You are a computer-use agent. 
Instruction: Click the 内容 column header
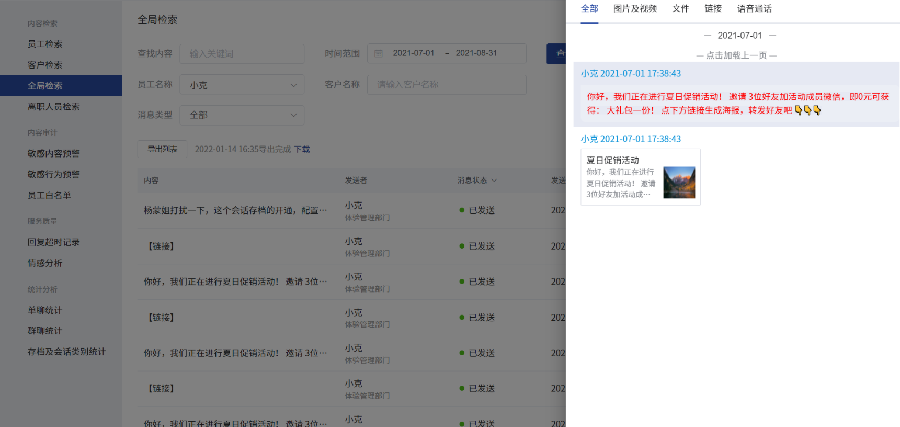[151, 181]
